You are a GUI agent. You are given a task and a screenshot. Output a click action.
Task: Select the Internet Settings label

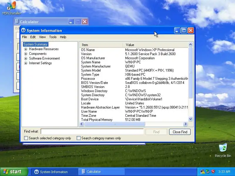coord(40,63)
